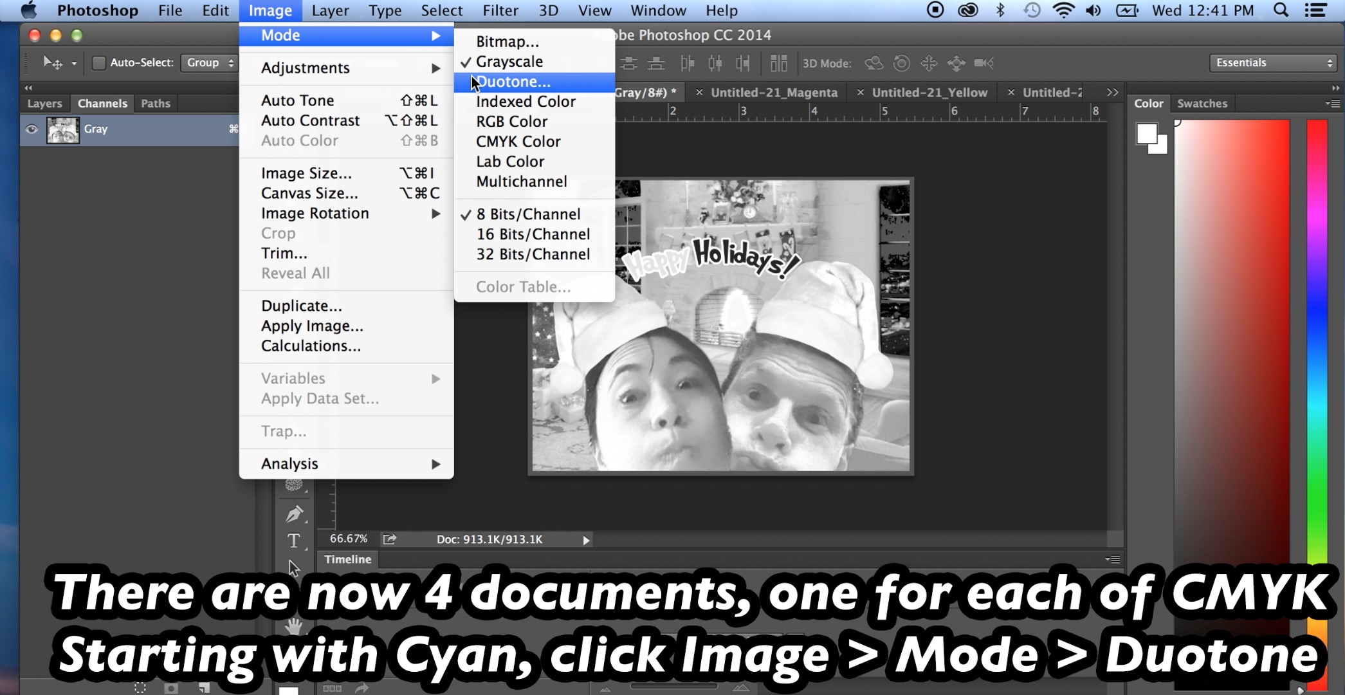Open the Essentials workspace dropdown
1345x695 pixels.
pyautogui.click(x=1273, y=63)
